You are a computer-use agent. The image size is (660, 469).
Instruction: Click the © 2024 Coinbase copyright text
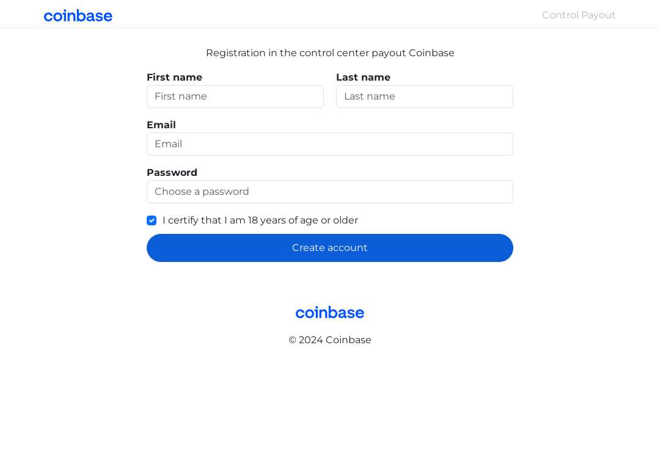(329, 340)
